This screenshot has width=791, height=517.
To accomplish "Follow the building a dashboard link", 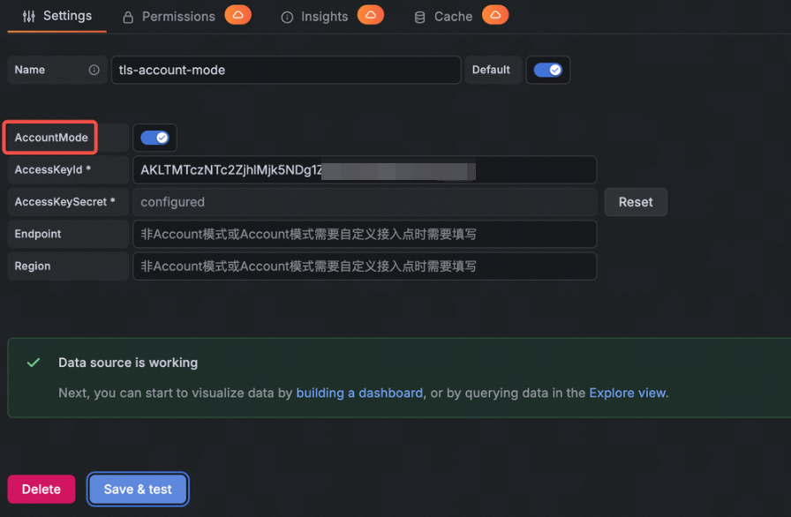I will tap(359, 393).
